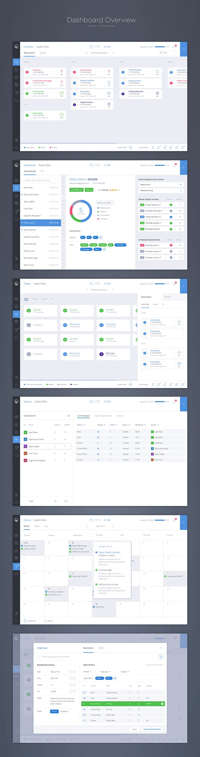Add a filter next to the Cool tag
Viewport: 200px width, 757px height.
tap(115, 678)
